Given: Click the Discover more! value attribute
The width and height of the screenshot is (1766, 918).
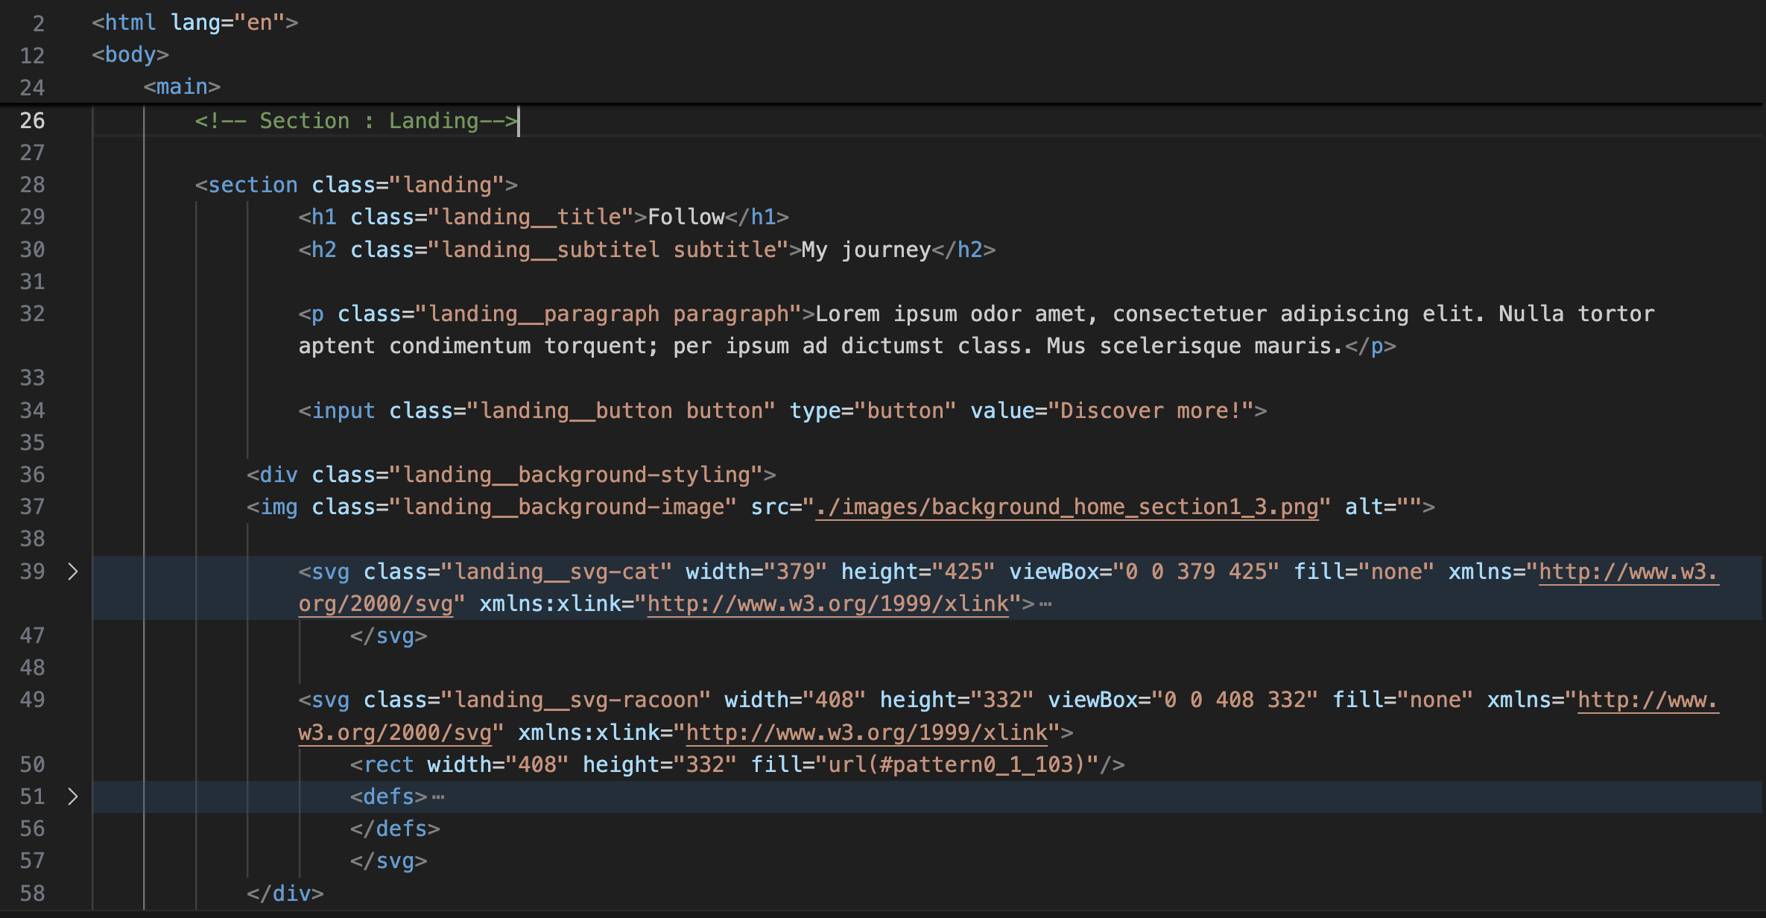Looking at the screenshot, I should point(1149,411).
